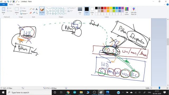The image size is (169, 95).
Task: Click zoom out minus button
Action: click(x=151, y=88)
